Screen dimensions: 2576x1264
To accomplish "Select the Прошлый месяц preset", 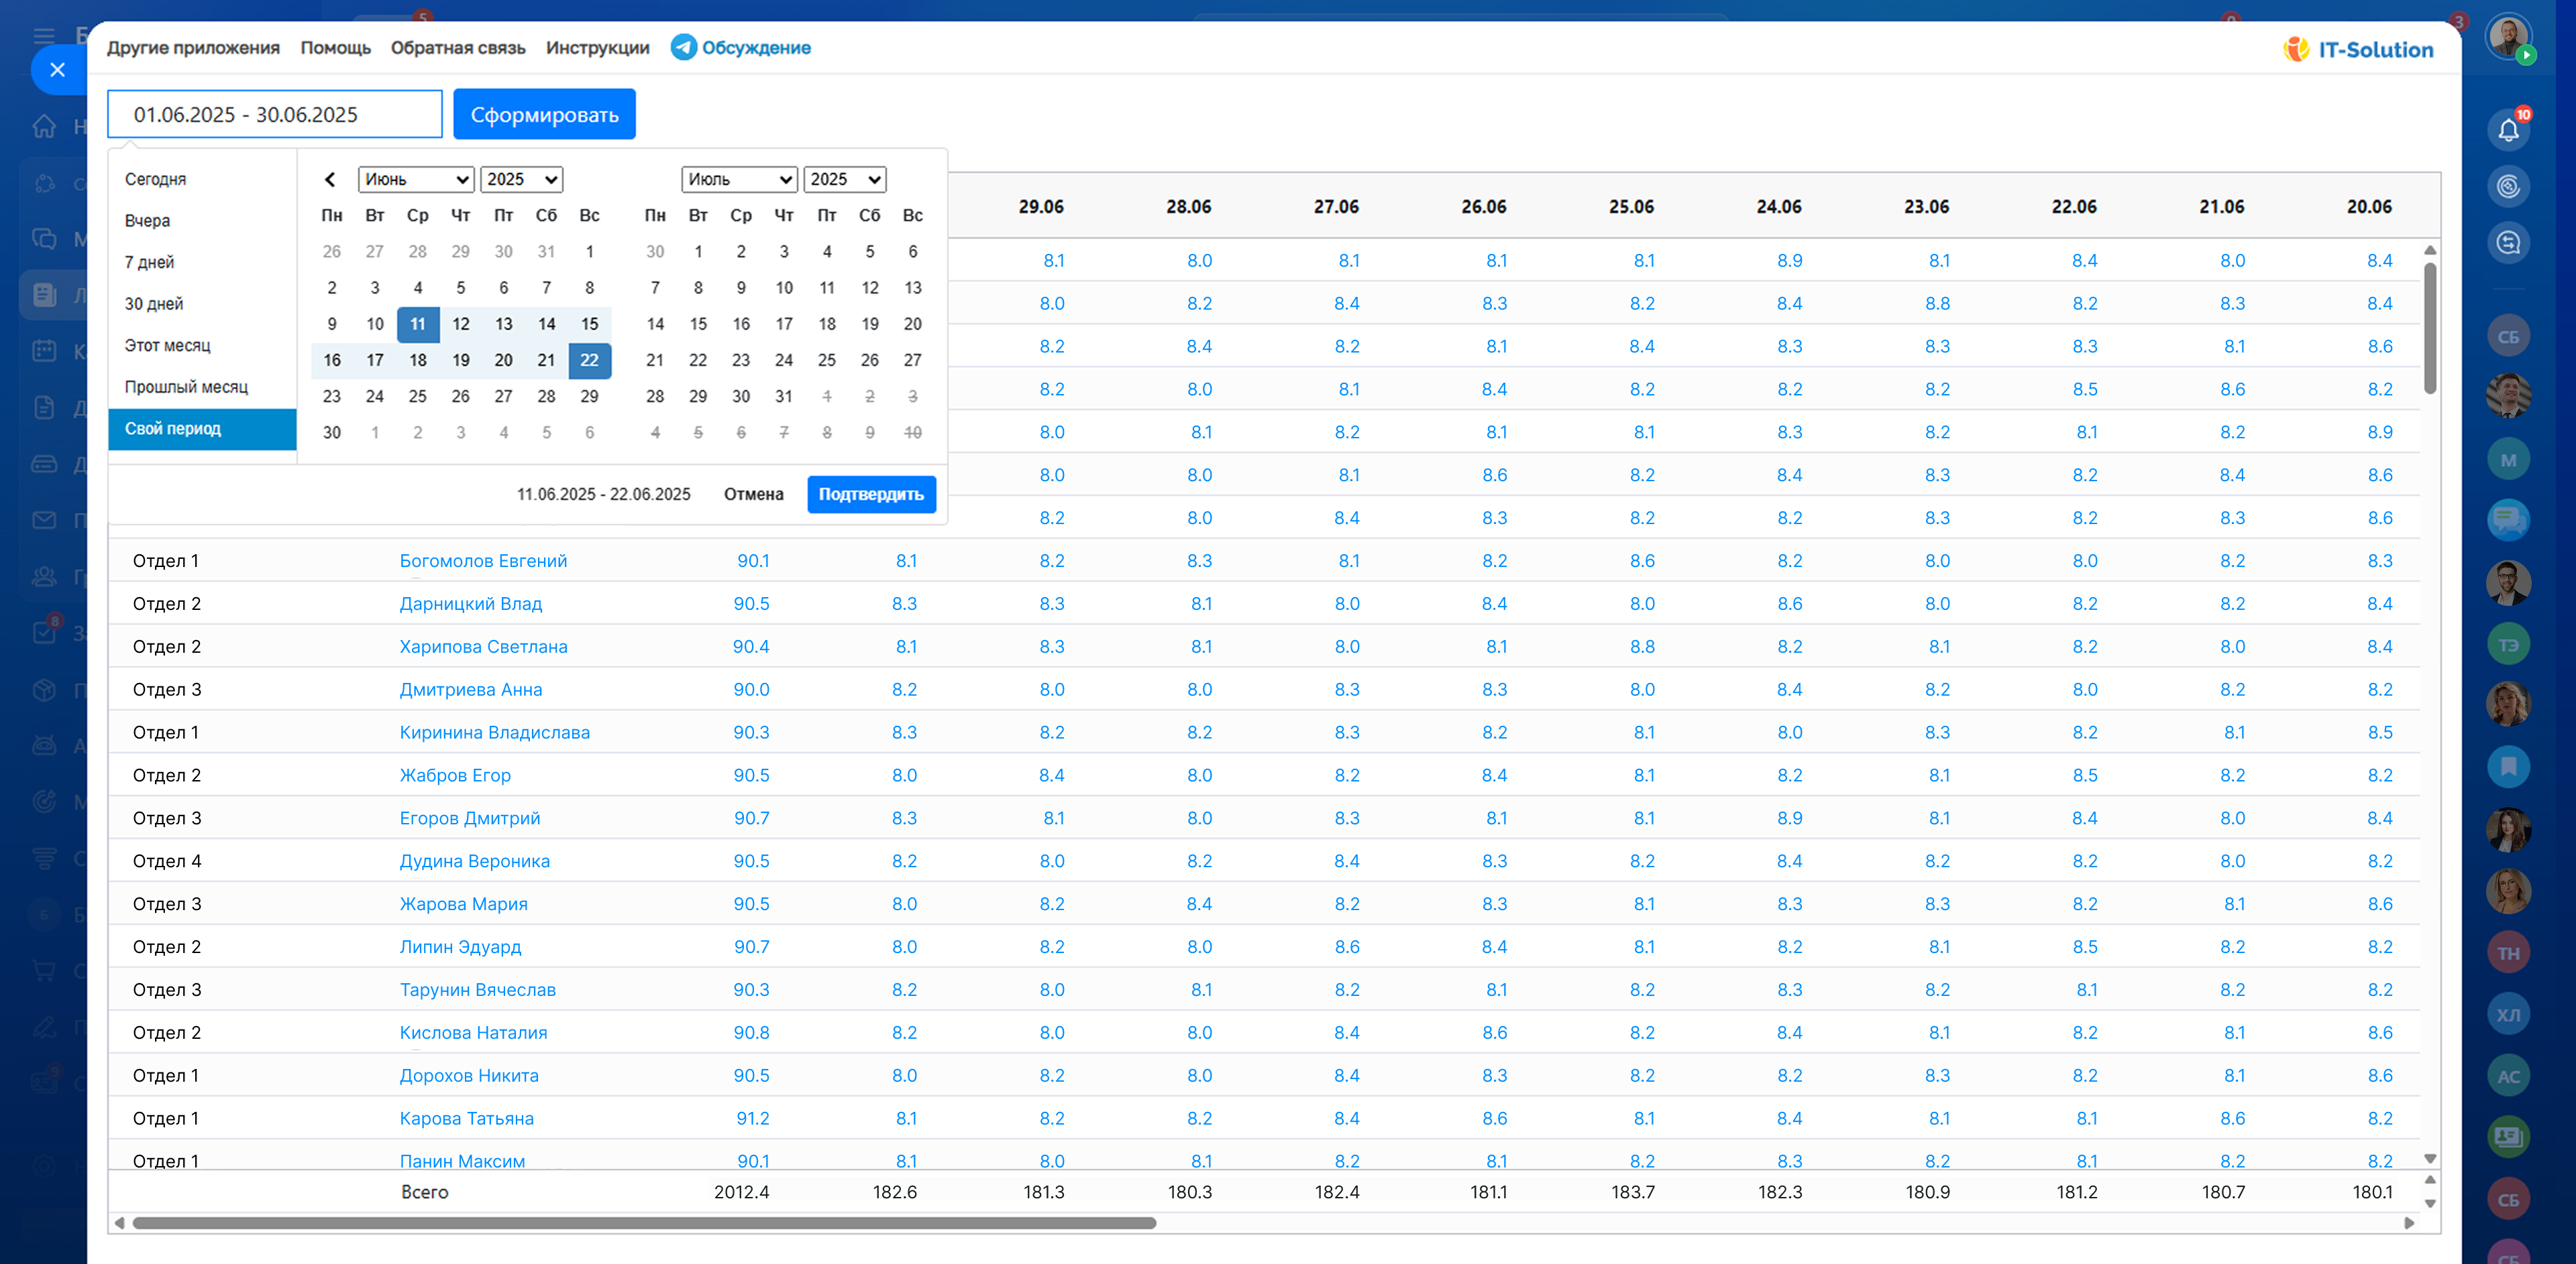I will tap(186, 387).
